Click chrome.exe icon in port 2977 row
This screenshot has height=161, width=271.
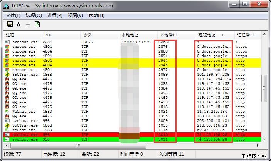click(7, 70)
